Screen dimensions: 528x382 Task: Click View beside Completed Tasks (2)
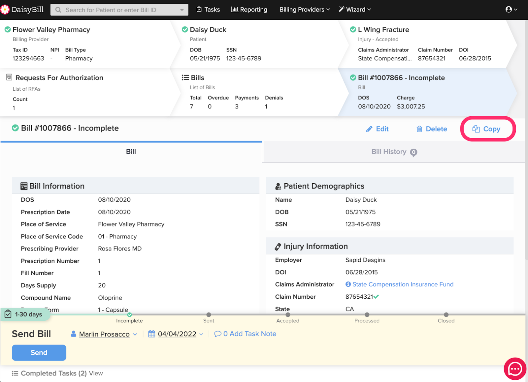coord(96,373)
